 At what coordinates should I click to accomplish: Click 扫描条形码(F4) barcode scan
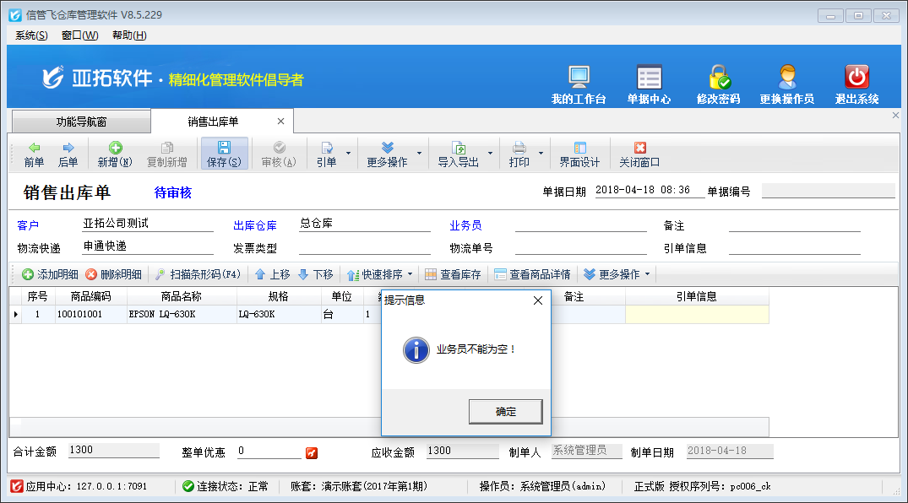[198, 274]
